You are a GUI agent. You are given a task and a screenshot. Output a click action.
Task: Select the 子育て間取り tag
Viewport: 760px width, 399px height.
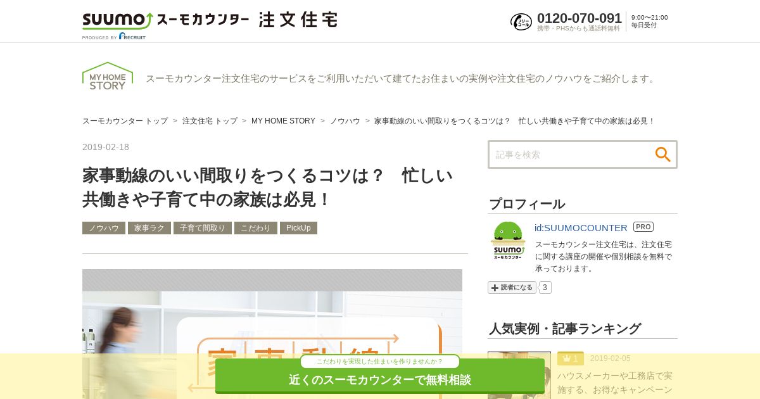tap(203, 228)
